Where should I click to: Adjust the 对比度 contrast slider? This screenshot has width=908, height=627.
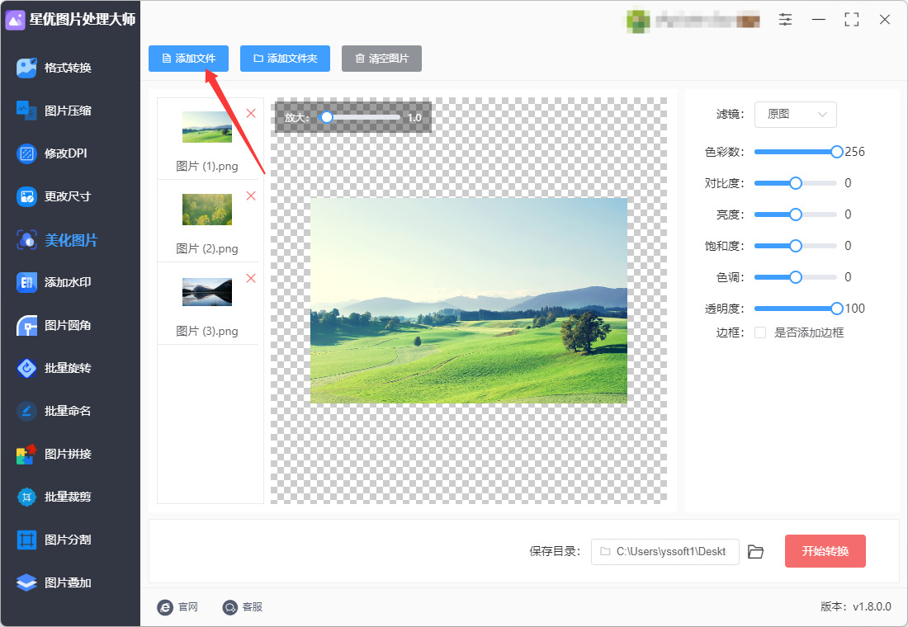tap(796, 183)
